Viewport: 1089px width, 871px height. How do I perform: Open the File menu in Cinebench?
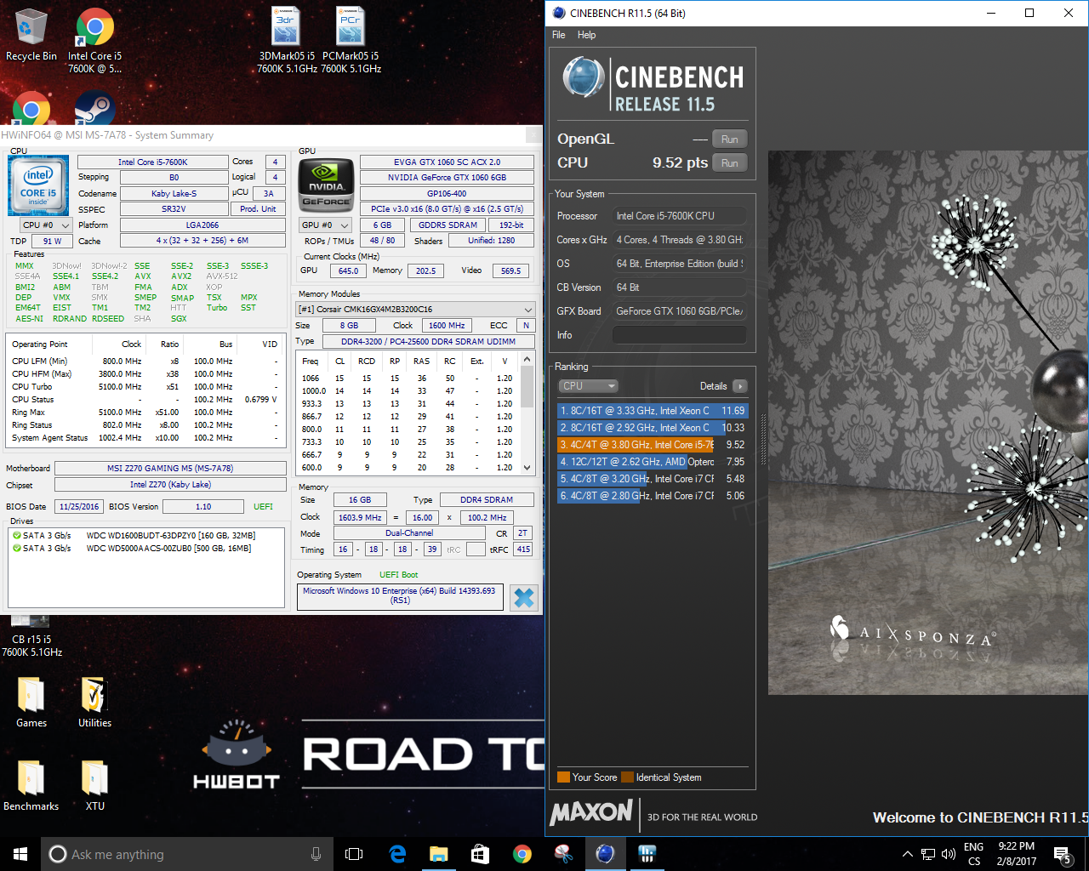559,35
